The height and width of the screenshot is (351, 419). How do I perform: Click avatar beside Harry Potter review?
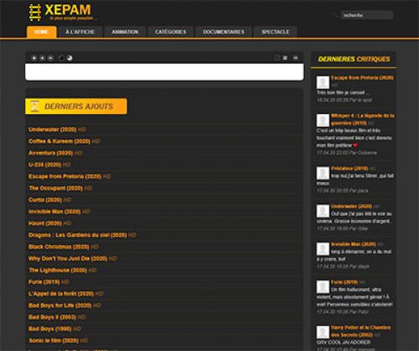click(322, 333)
